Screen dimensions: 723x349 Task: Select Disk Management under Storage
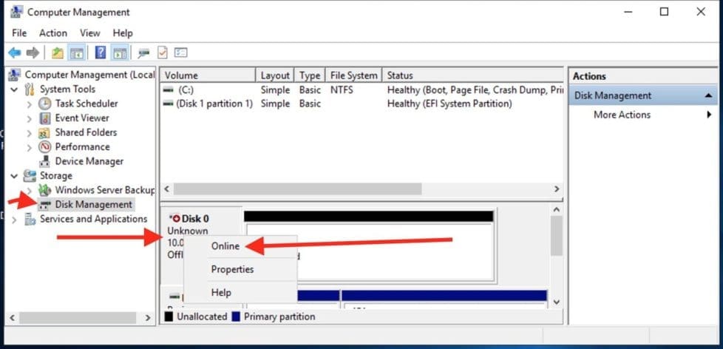(x=93, y=205)
